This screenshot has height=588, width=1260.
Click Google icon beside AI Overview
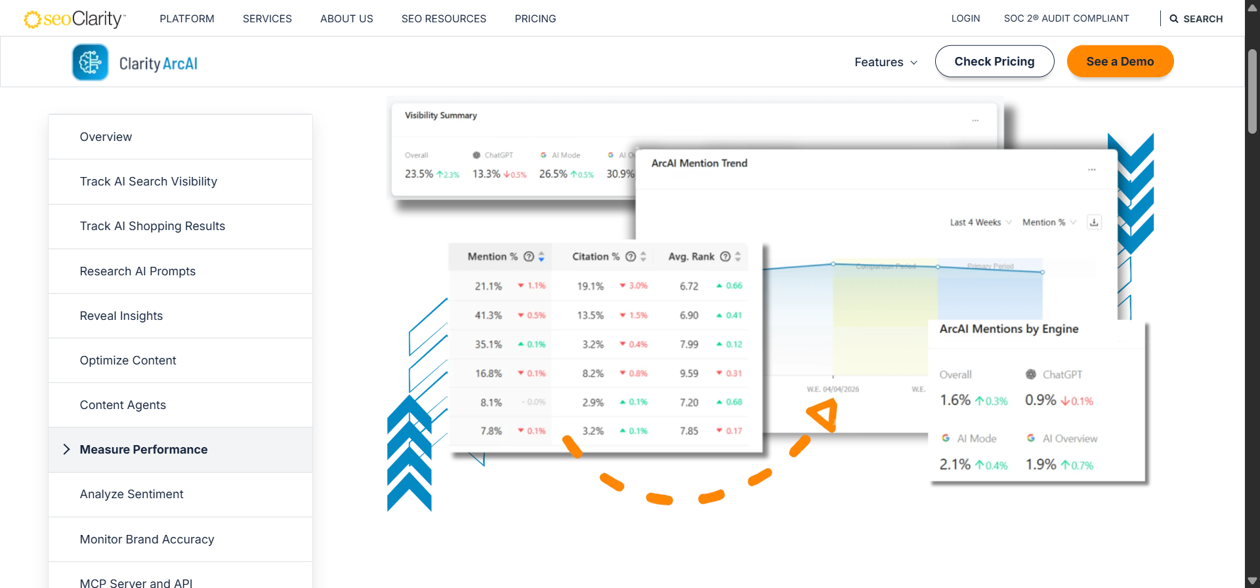[1031, 438]
